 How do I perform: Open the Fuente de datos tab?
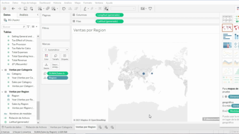click(12, 127)
